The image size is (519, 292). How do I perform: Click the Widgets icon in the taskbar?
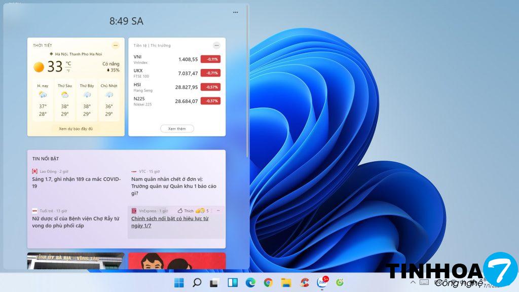tap(233, 282)
